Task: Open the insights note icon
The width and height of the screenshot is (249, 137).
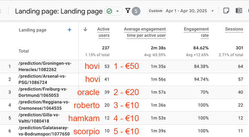Action: [x=226, y=11]
